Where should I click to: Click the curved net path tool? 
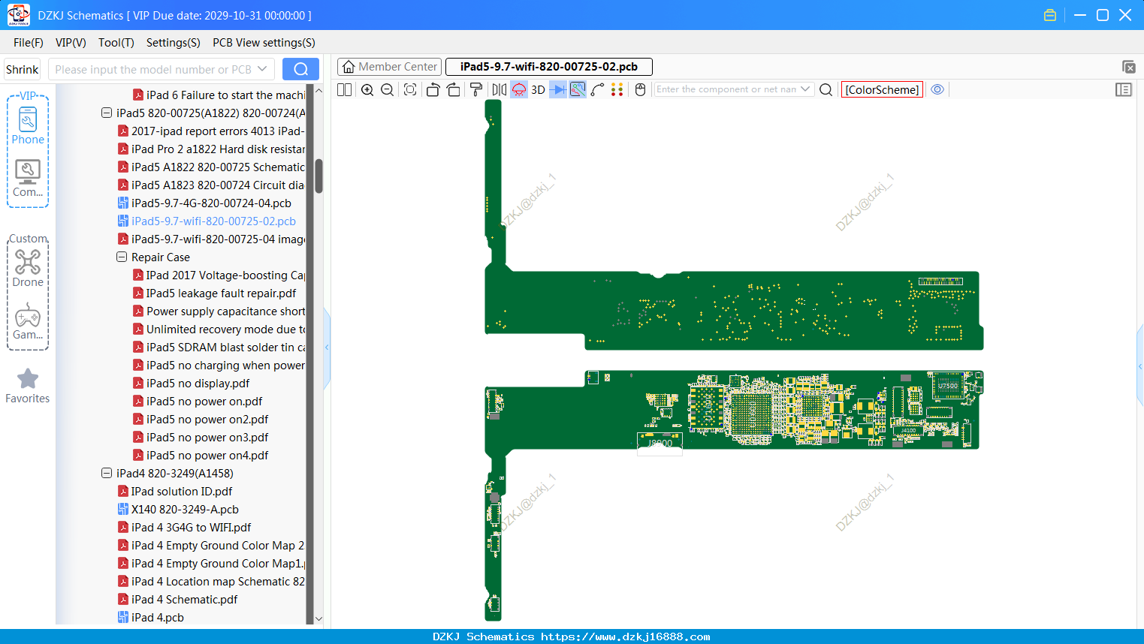coord(598,89)
